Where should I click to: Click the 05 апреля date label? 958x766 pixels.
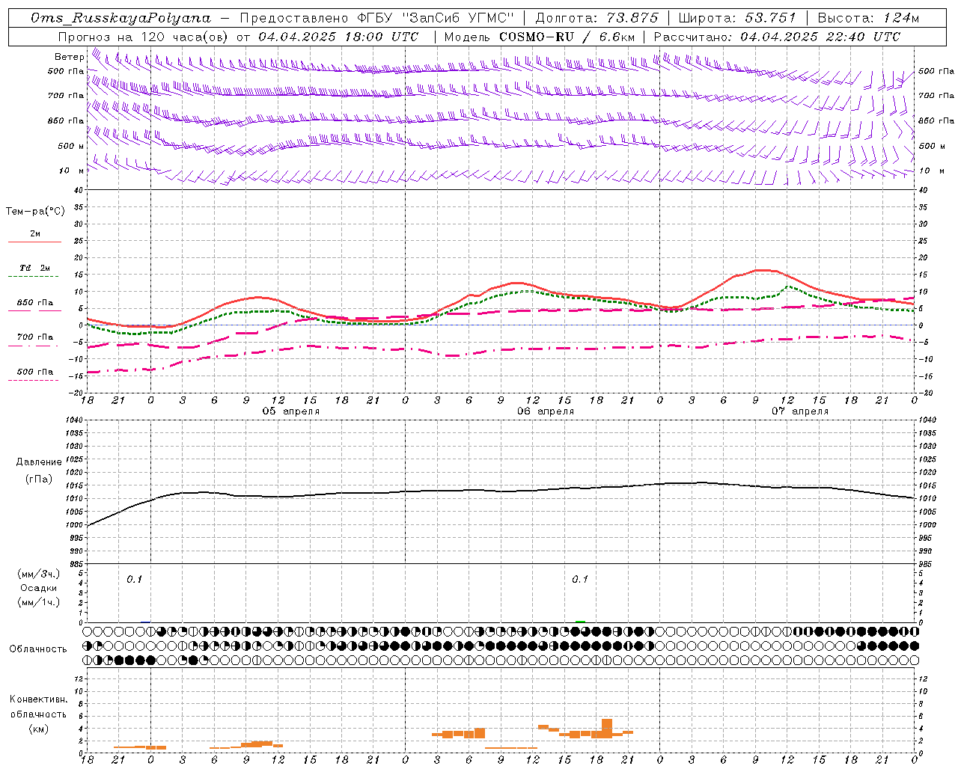(290, 411)
